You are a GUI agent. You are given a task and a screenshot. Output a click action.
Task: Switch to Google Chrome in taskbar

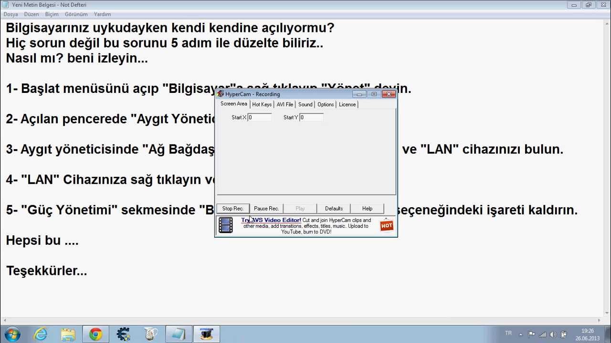click(95, 334)
